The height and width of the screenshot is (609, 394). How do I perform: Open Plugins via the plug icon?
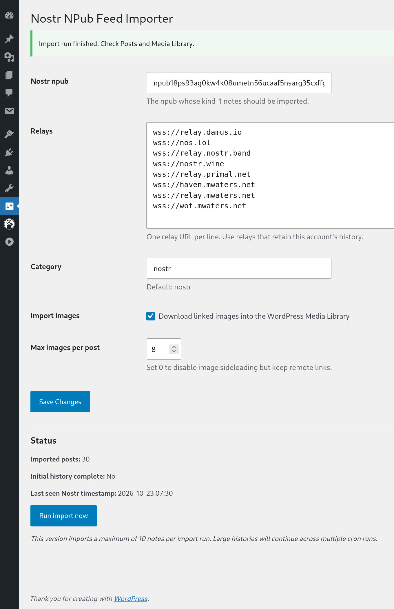[x=9, y=152]
